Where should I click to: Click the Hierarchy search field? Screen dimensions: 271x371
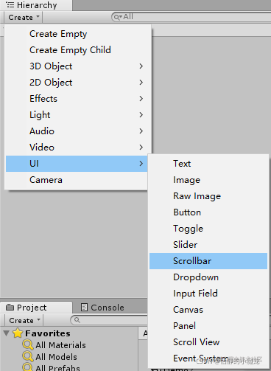pos(191,17)
